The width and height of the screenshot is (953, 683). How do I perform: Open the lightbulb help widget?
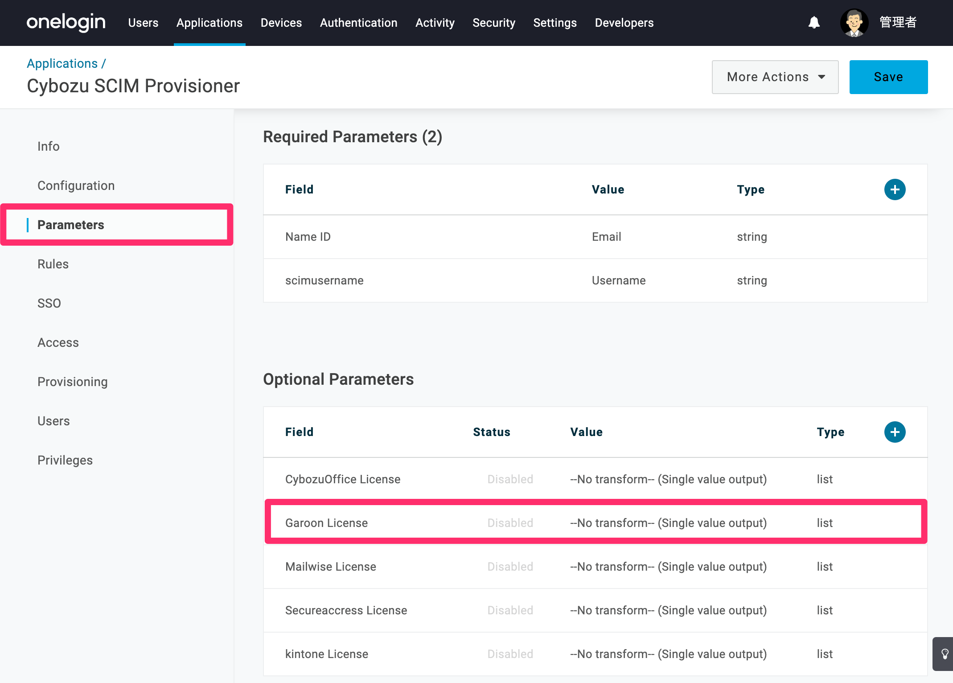[943, 654]
